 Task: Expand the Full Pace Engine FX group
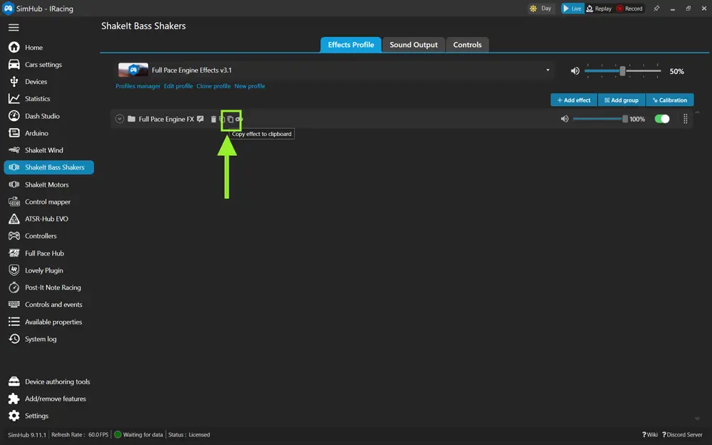coord(120,119)
